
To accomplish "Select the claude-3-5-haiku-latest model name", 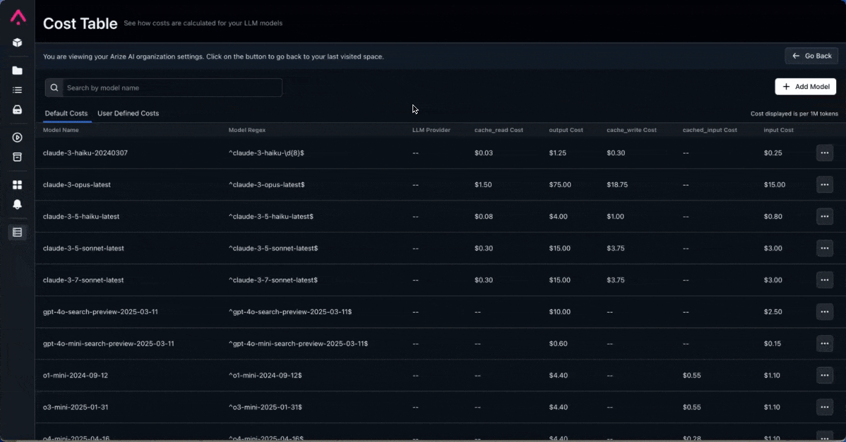I will click(x=81, y=217).
